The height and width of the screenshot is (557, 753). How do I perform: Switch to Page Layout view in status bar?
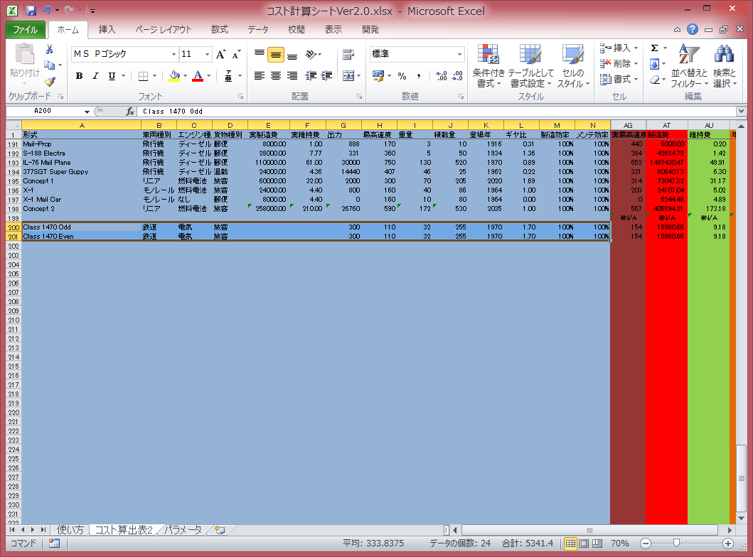point(584,544)
